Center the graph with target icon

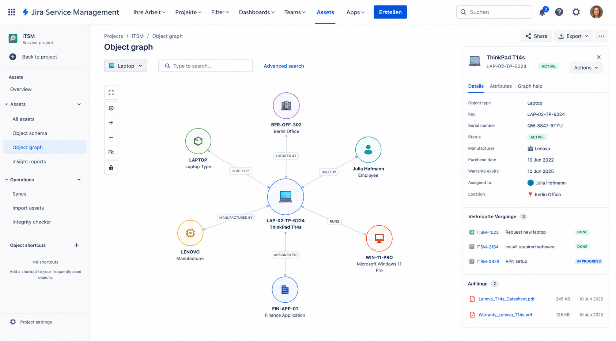pyautogui.click(x=111, y=108)
